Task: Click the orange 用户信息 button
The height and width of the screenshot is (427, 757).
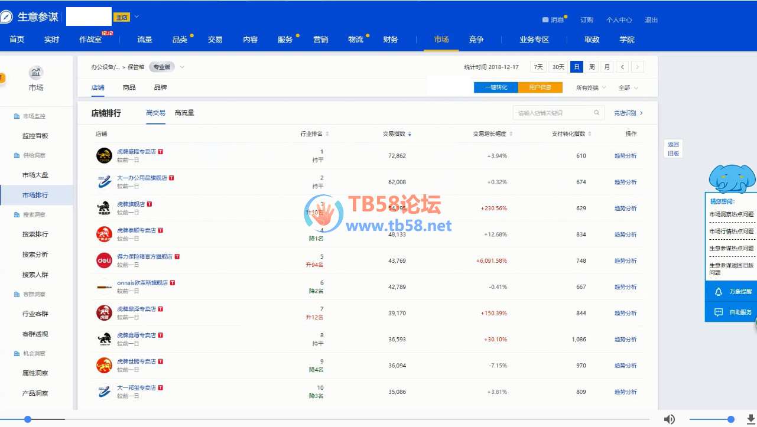Action: [540, 87]
